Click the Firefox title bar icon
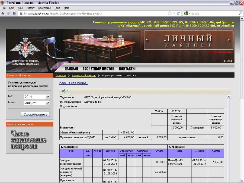 (x=3, y=2)
